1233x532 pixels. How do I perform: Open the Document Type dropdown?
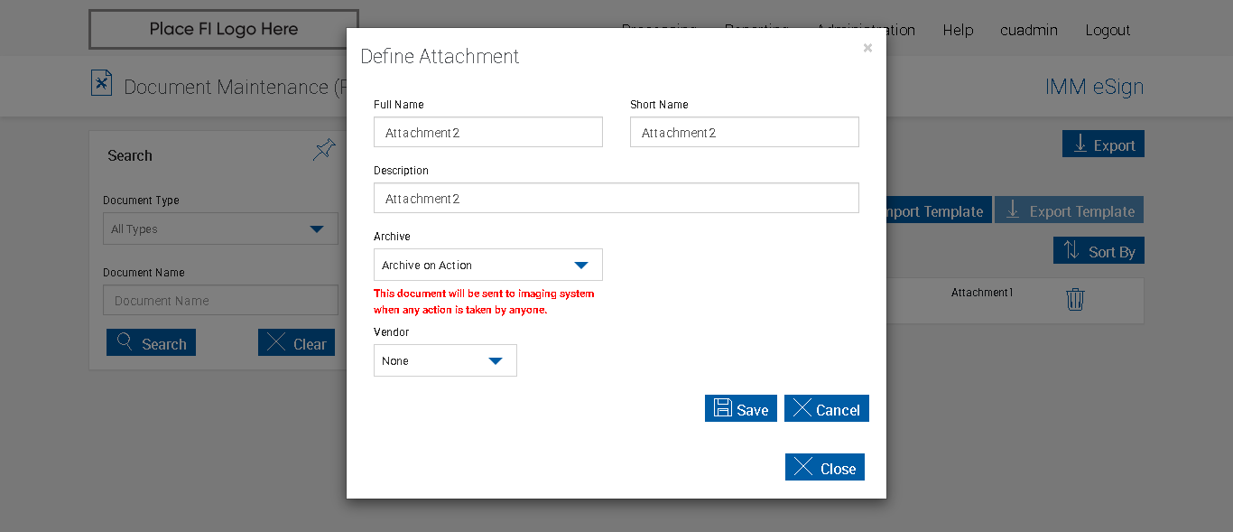220,229
